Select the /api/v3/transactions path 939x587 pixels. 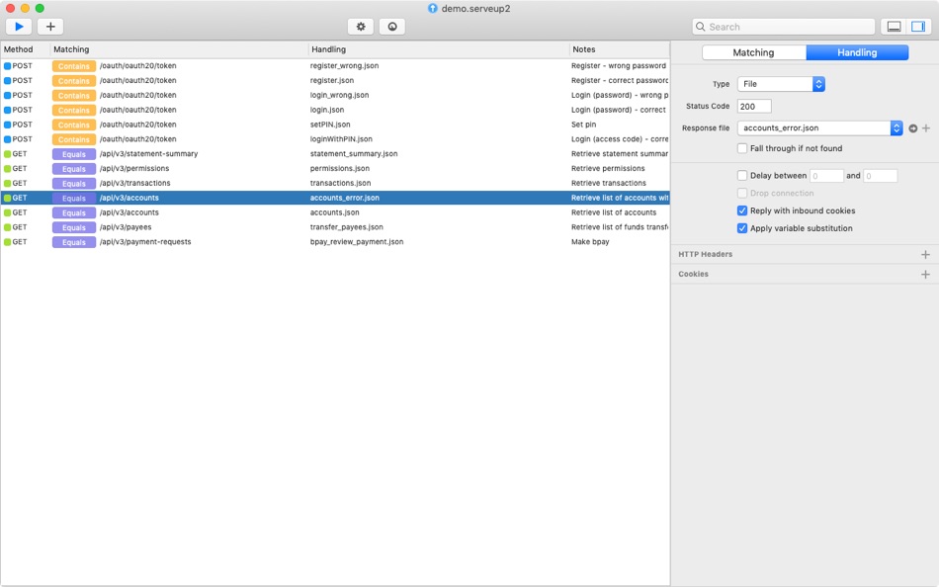(134, 183)
